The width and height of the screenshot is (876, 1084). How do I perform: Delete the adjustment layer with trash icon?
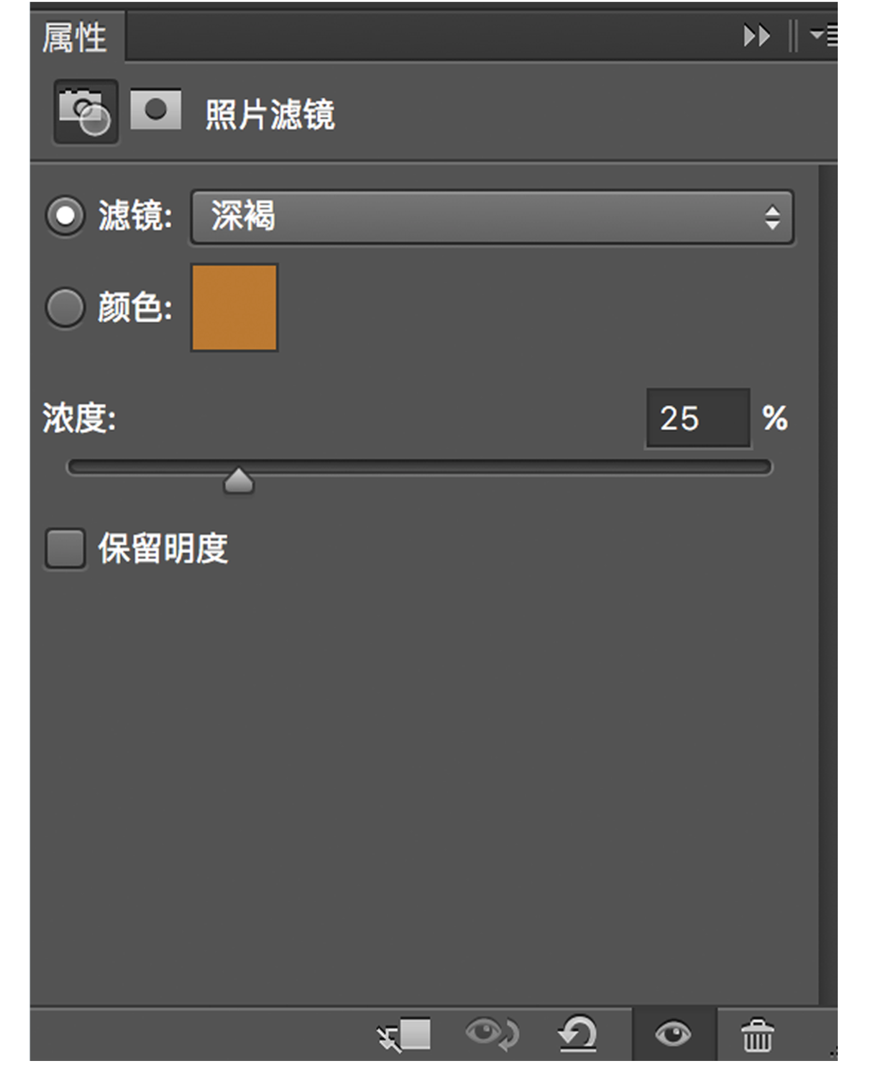click(x=758, y=1035)
